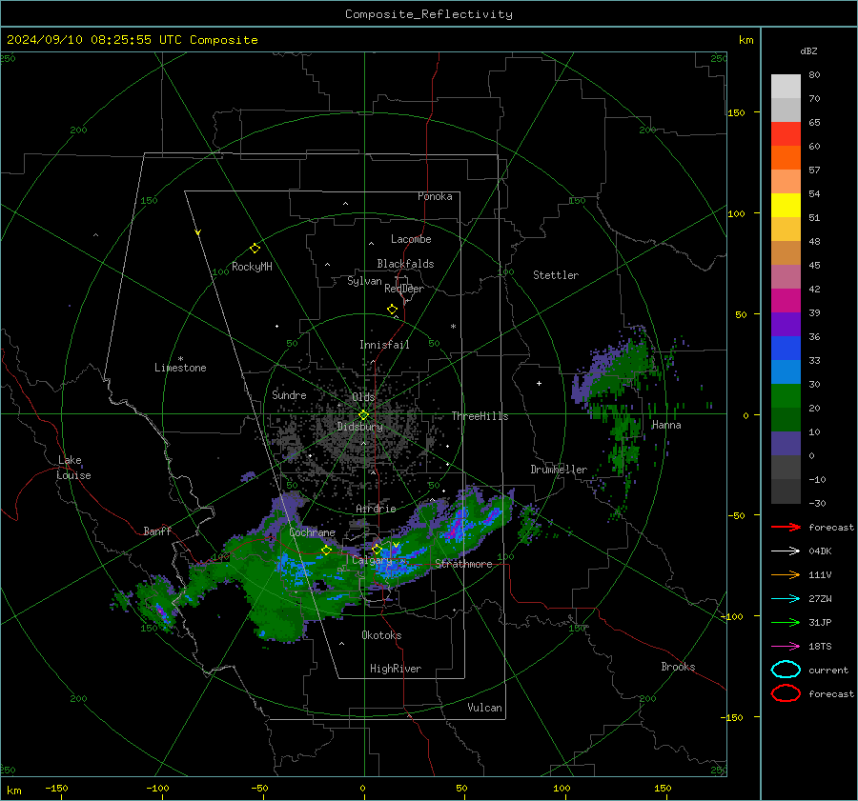The image size is (858, 801).
Task: Click the Lacombe town label
Action: click(x=411, y=239)
